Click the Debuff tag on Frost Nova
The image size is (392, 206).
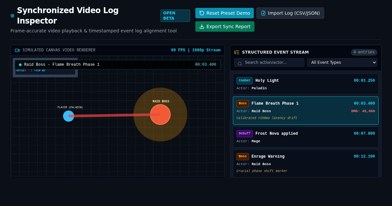(245, 134)
